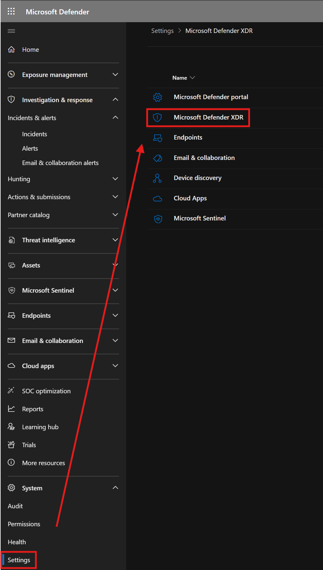
Task: Click the Email & collaboration tag icon
Action: coord(158,158)
